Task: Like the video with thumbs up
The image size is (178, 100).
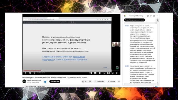Action: click(x=85, y=81)
